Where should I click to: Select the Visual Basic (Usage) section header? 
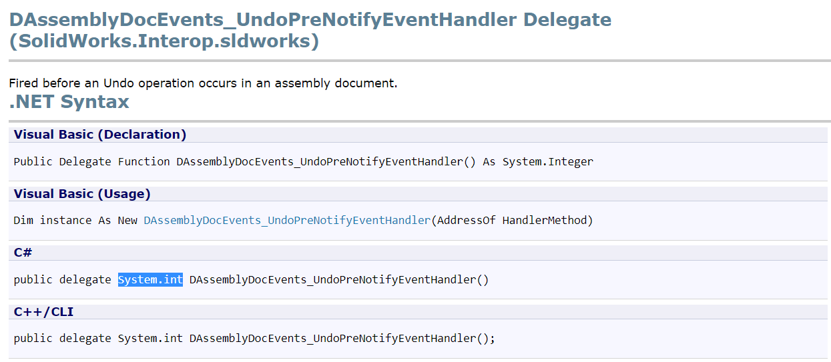click(x=82, y=194)
